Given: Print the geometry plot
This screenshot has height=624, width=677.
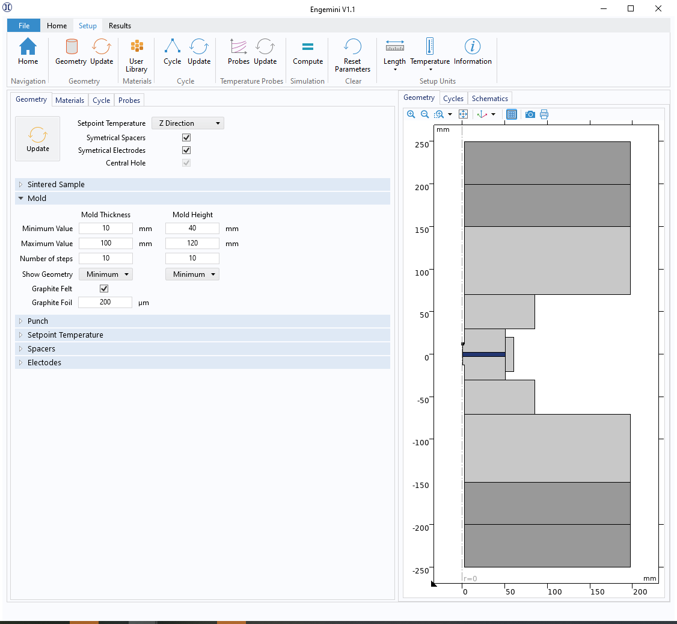Looking at the screenshot, I should pyautogui.click(x=544, y=114).
